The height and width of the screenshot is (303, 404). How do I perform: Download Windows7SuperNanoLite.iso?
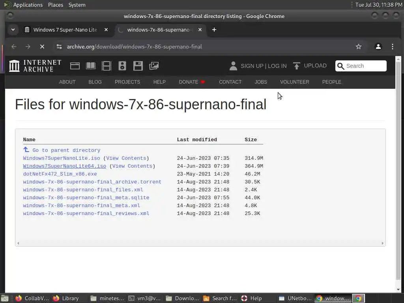[x=61, y=158]
